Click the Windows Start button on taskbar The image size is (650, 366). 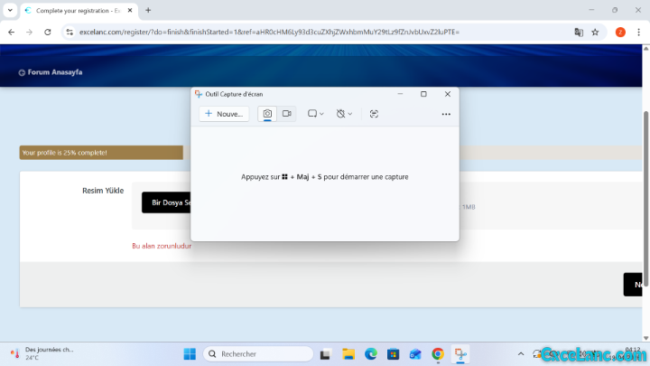190,353
